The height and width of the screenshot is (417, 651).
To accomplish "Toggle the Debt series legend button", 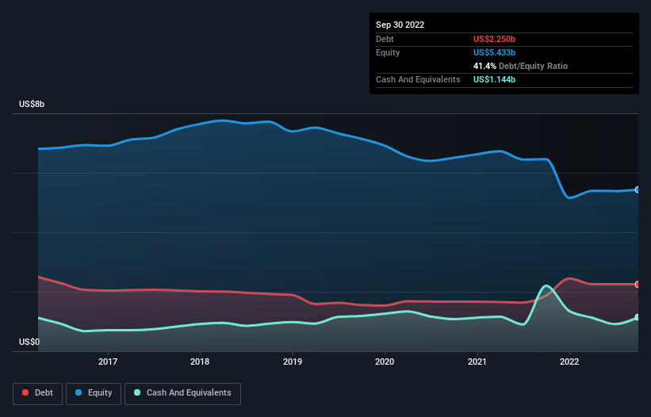I will [38, 393].
